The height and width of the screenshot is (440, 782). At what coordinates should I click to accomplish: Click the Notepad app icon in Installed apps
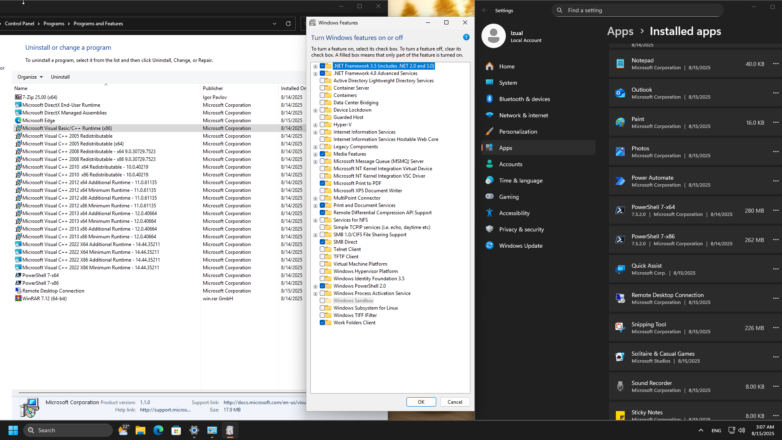[620, 64]
